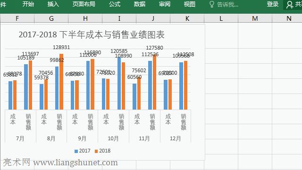Click data label 59378 under 8月
Image resolution: width=302 pixels, height=170 pixels.
pos(42,77)
